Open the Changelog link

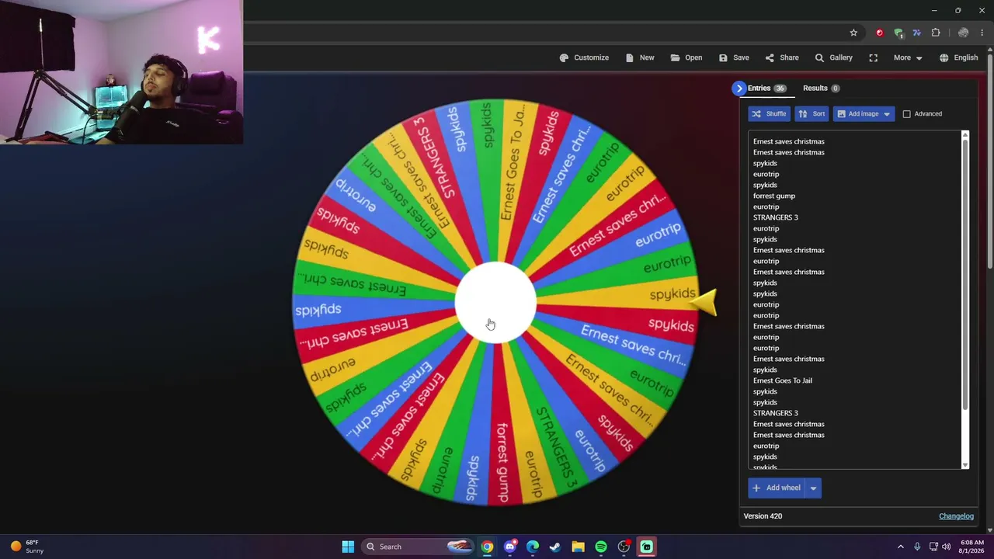coord(956,516)
